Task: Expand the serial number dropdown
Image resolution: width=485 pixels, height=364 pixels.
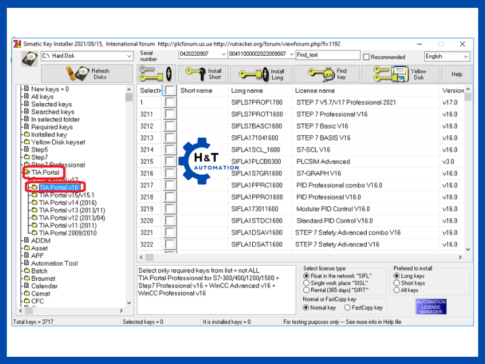Action: (292, 55)
